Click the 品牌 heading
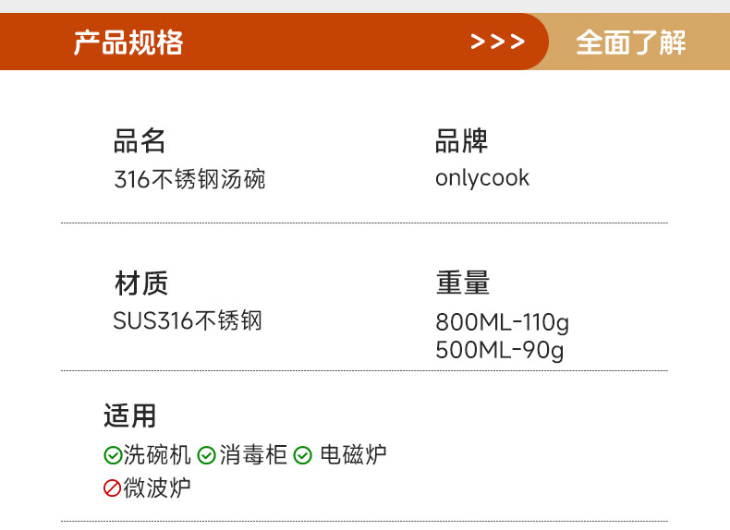 pyautogui.click(x=461, y=141)
